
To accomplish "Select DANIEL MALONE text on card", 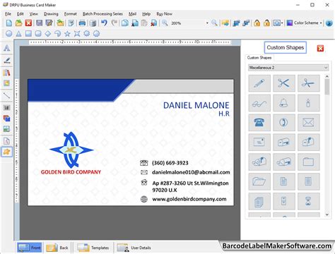I will pos(196,105).
